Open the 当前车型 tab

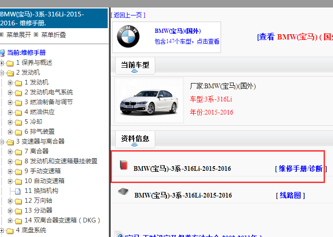135,66
